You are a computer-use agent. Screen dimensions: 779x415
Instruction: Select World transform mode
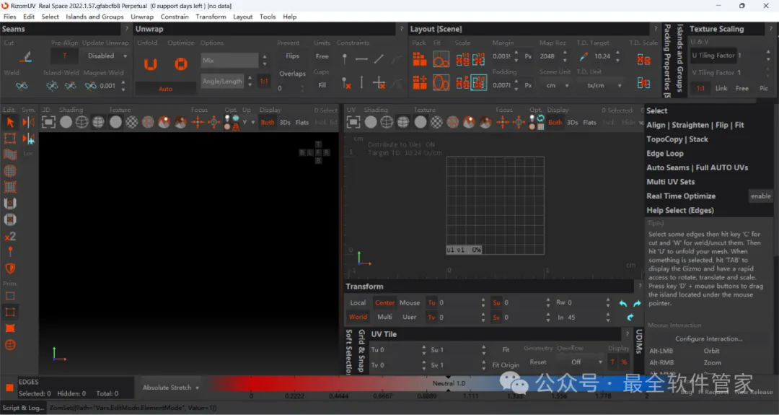pos(358,317)
